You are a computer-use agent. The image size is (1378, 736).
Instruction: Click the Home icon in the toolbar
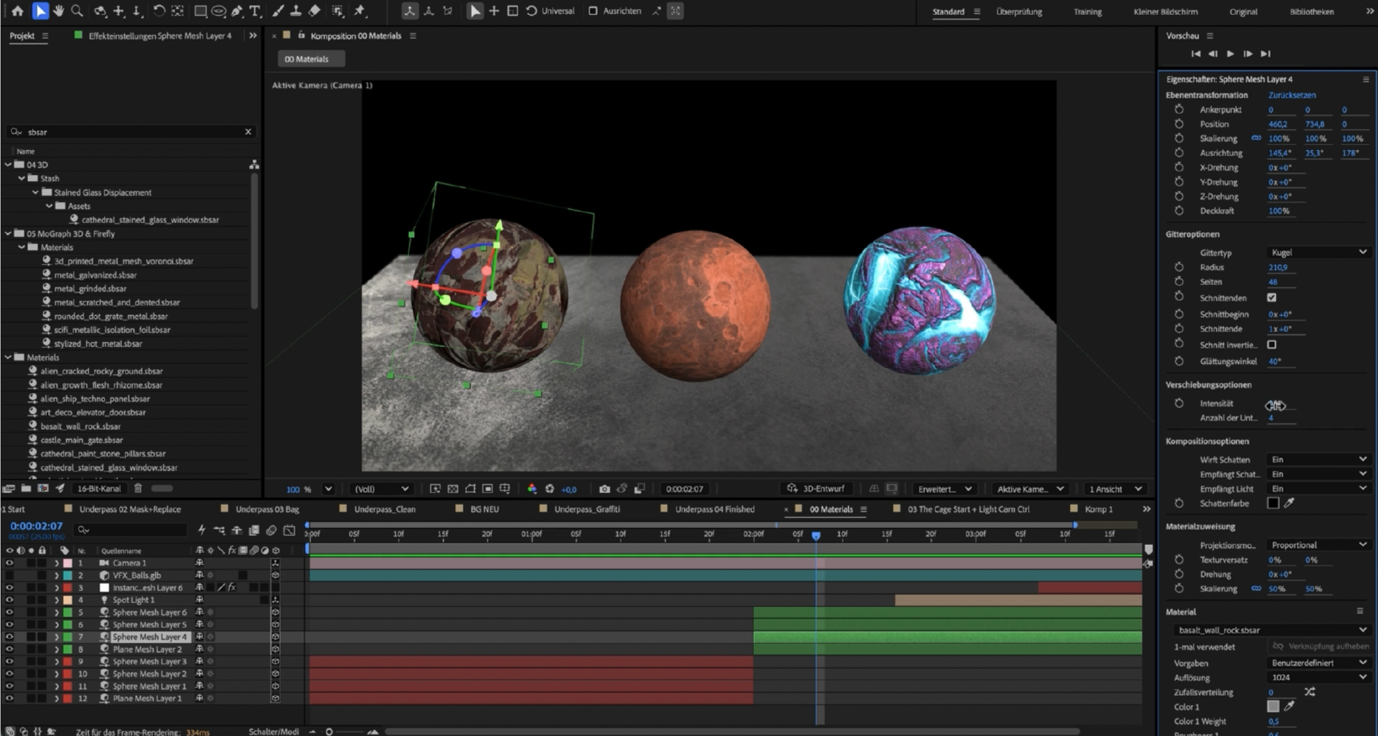[18, 10]
